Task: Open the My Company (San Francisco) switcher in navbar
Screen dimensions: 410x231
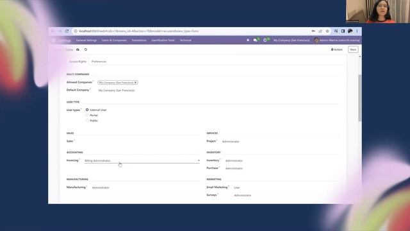Action: coord(291,40)
